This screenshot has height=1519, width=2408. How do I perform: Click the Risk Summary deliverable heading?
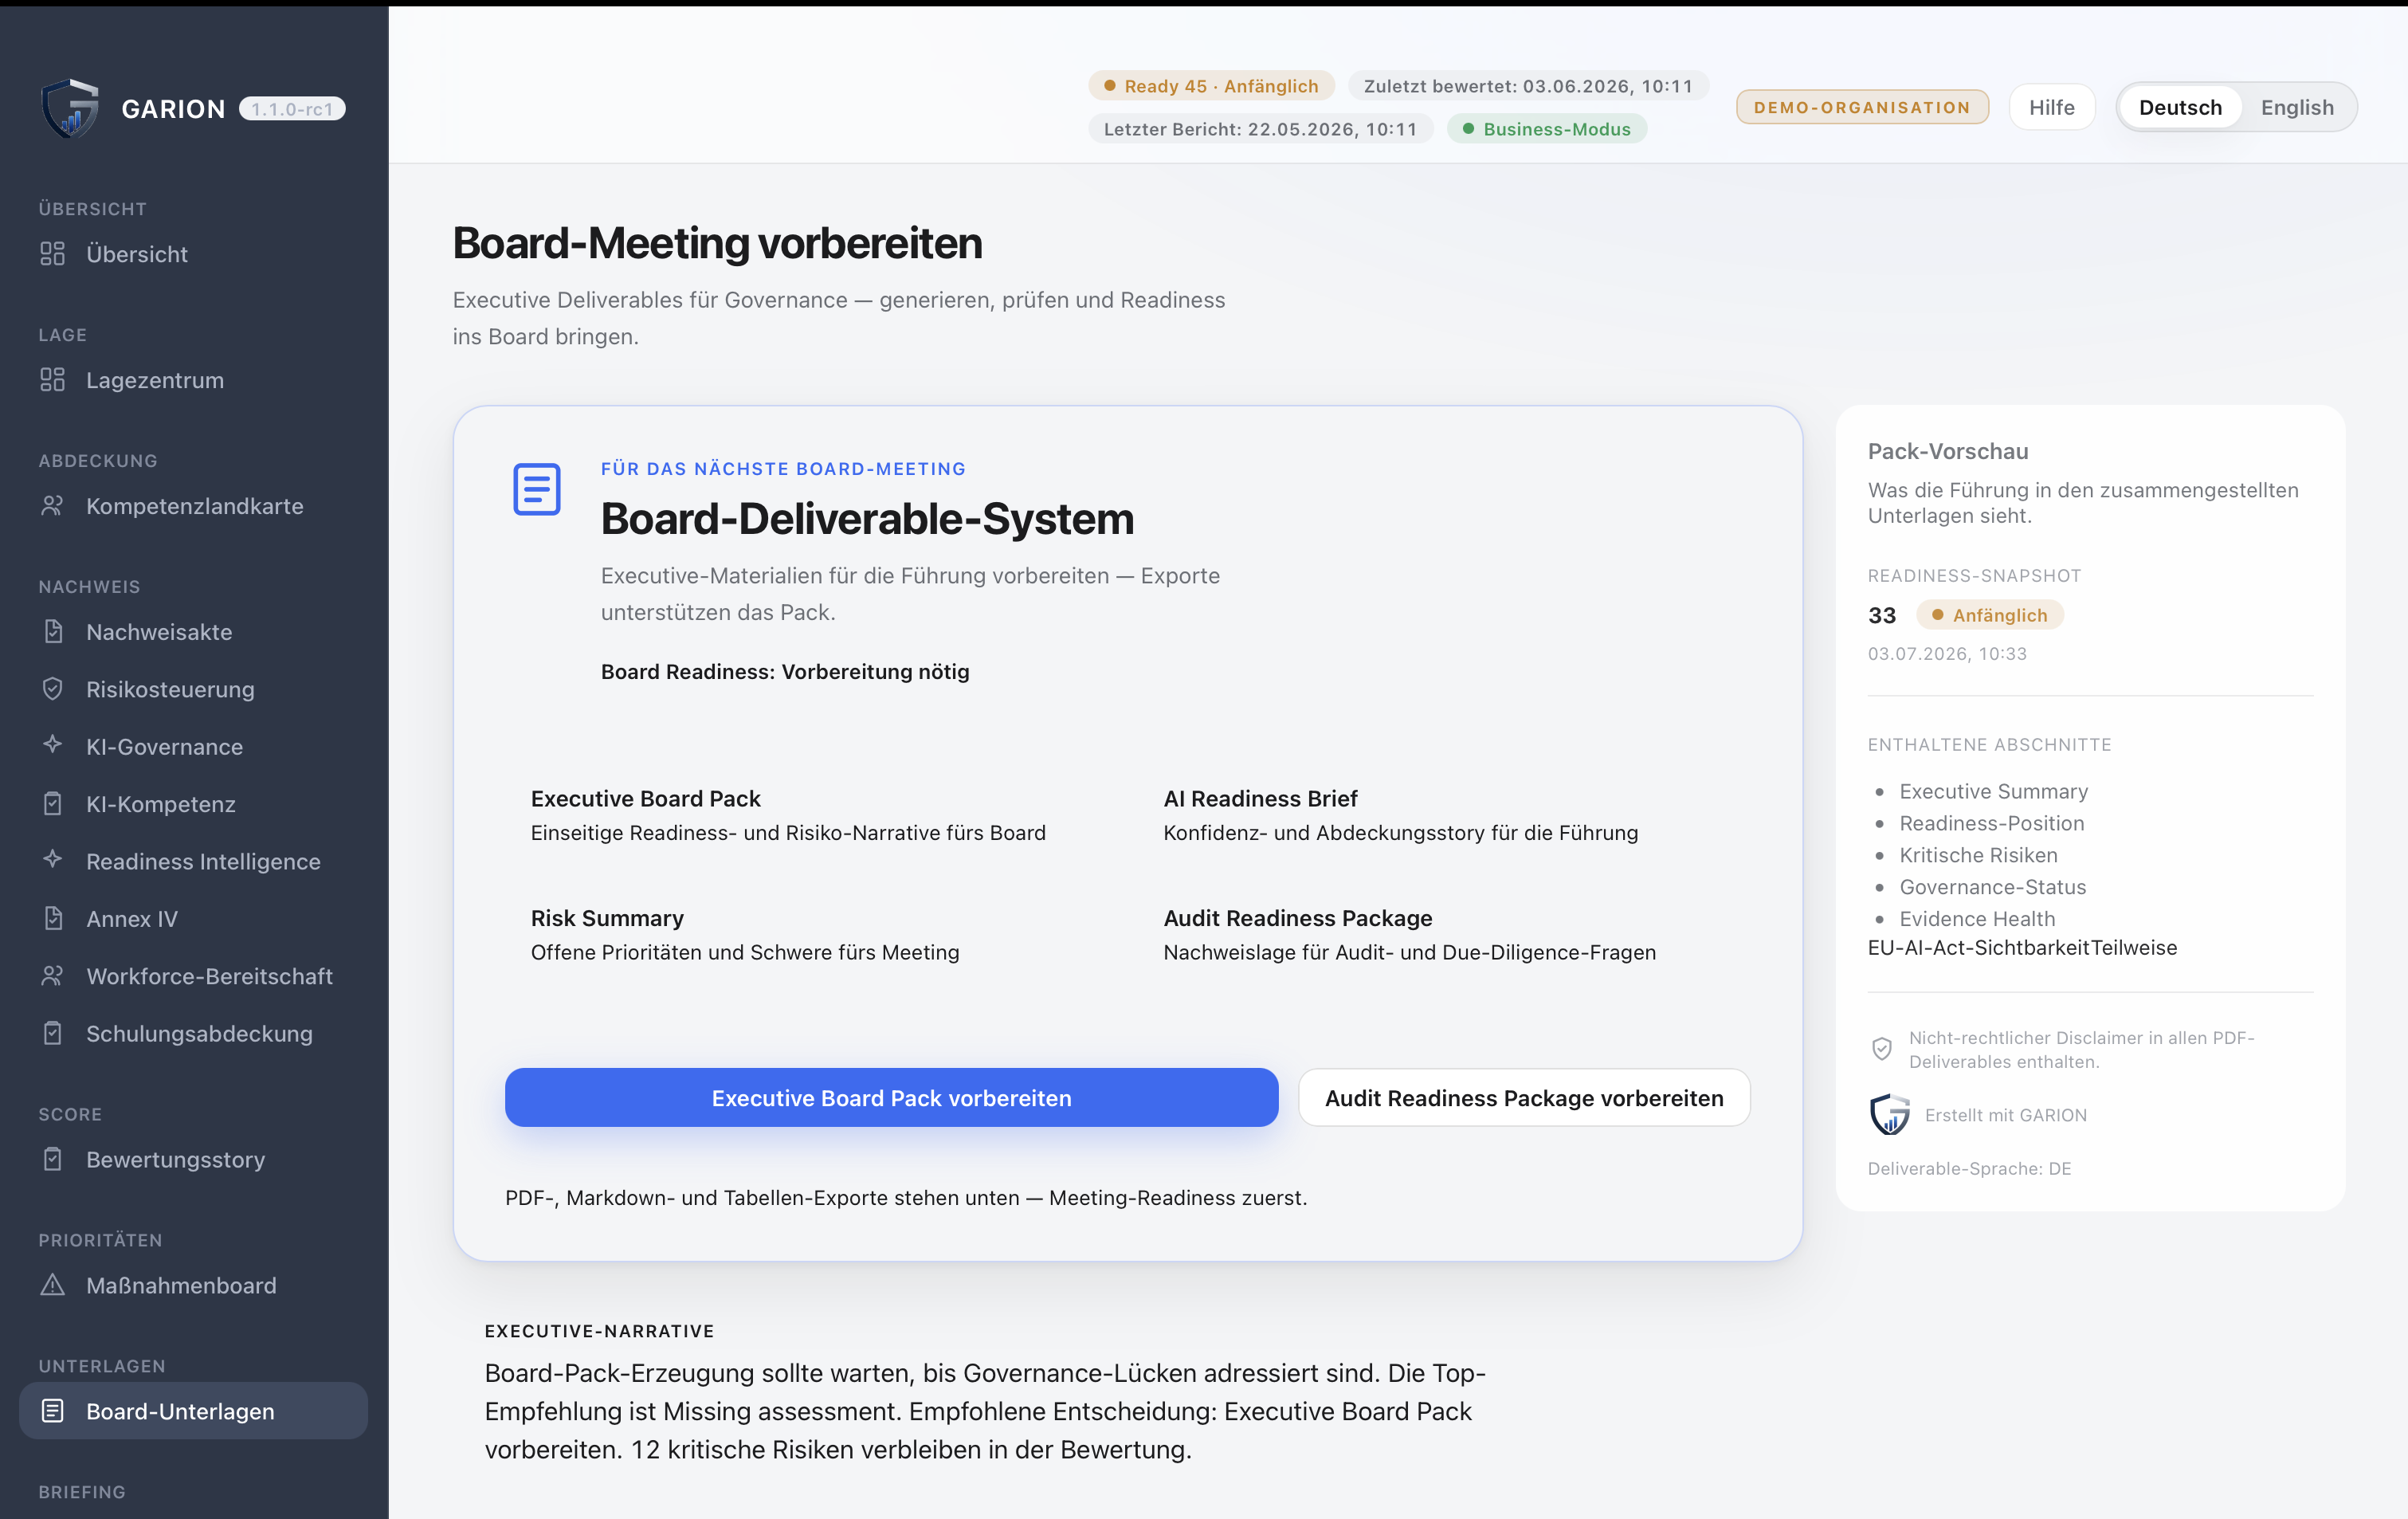[x=607, y=917]
